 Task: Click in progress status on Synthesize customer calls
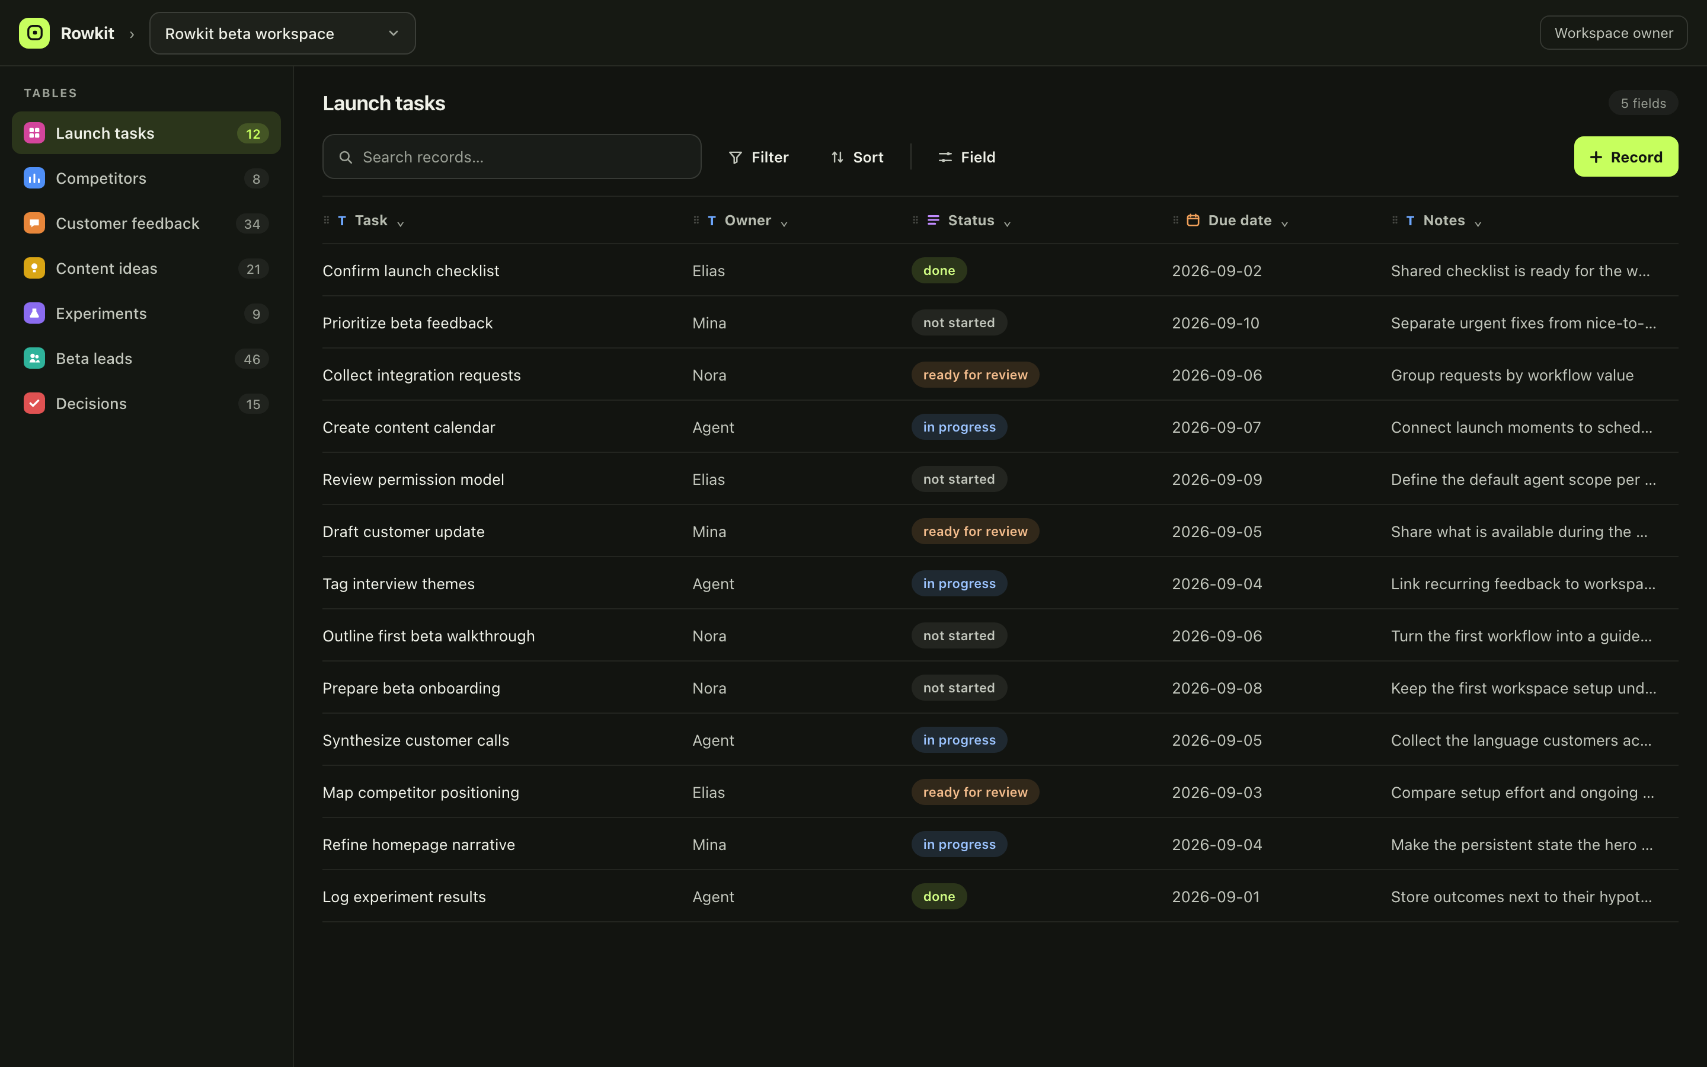pos(958,740)
